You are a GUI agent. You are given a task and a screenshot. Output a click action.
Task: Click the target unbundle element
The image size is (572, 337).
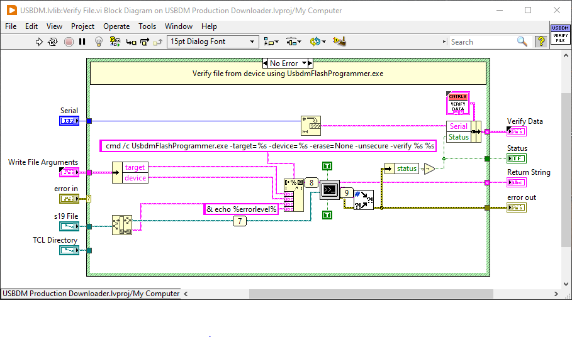coord(135,167)
